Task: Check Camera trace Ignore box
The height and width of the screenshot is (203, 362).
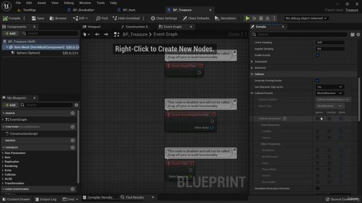Action: tap(318, 138)
